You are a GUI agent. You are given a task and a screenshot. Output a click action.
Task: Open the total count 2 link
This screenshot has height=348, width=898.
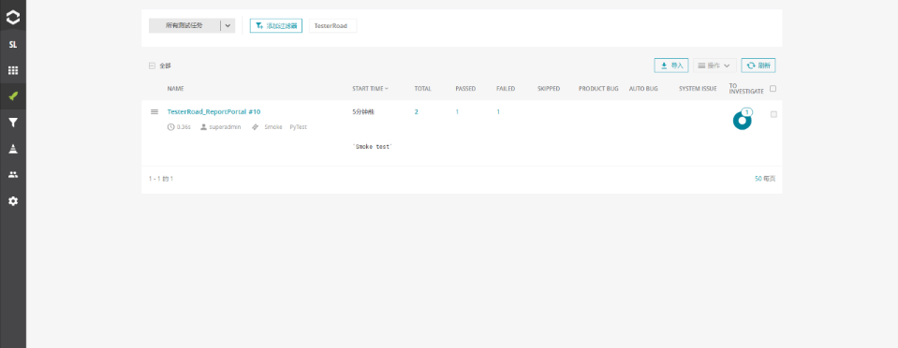click(417, 111)
